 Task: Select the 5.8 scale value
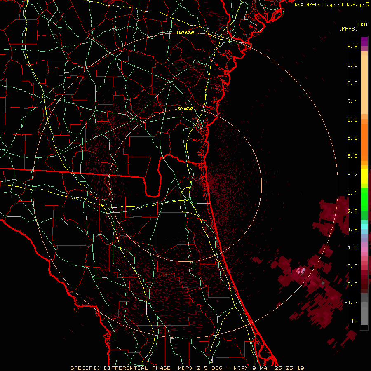coord(352,138)
